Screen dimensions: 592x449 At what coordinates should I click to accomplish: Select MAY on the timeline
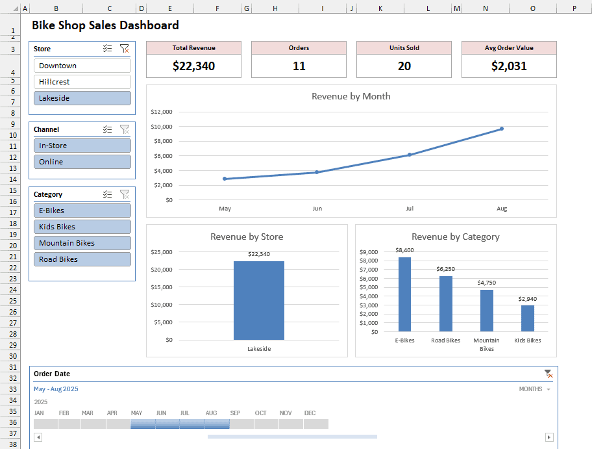[143, 424]
